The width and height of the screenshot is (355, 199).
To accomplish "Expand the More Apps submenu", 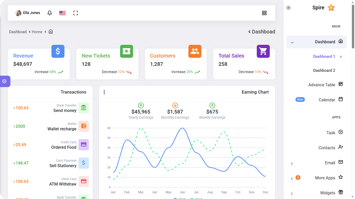I will coord(317,178).
